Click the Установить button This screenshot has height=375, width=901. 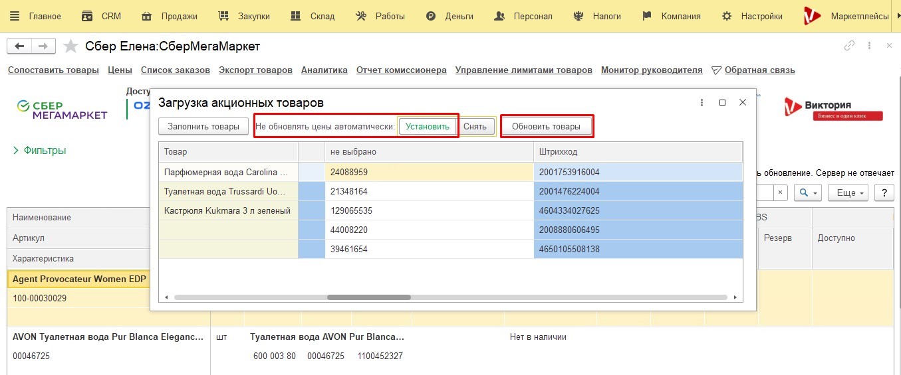(x=428, y=126)
